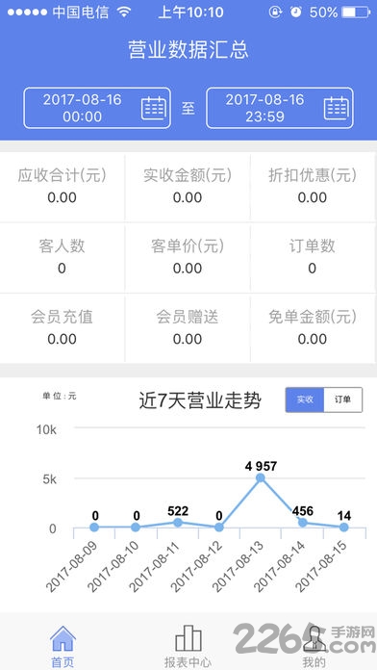Image resolution: width=377 pixels, height=670 pixels.
Task: Tap the 客单价(元) card
Action: coord(188,258)
